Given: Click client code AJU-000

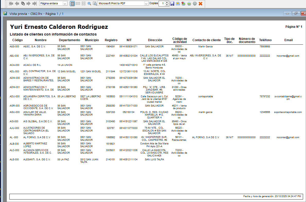Looking at the screenshot, I should 14,128.
